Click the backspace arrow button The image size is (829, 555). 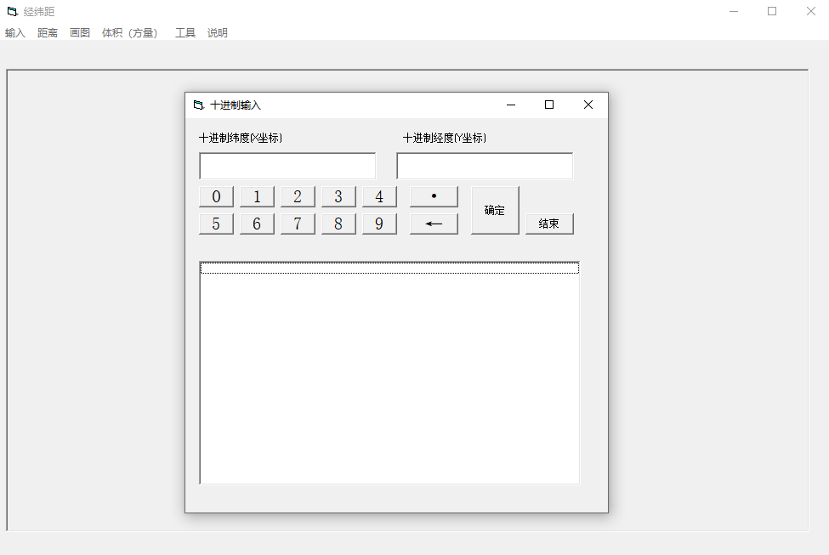pos(434,224)
